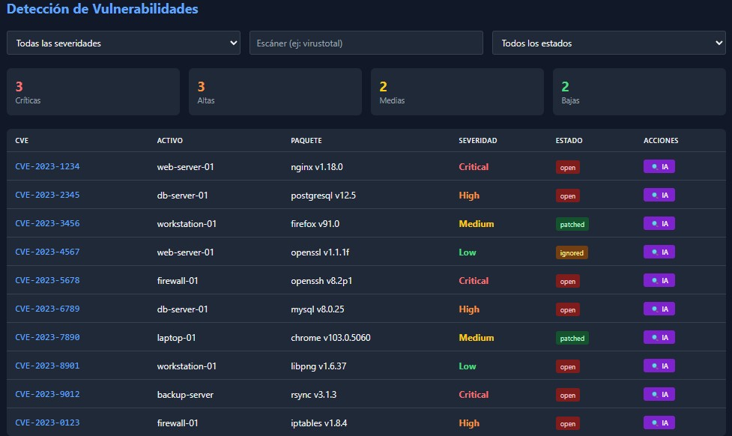Run IA analysis for CVE-2023-1234
Viewport: 732px width, 436px height.
tap(659, 166)
